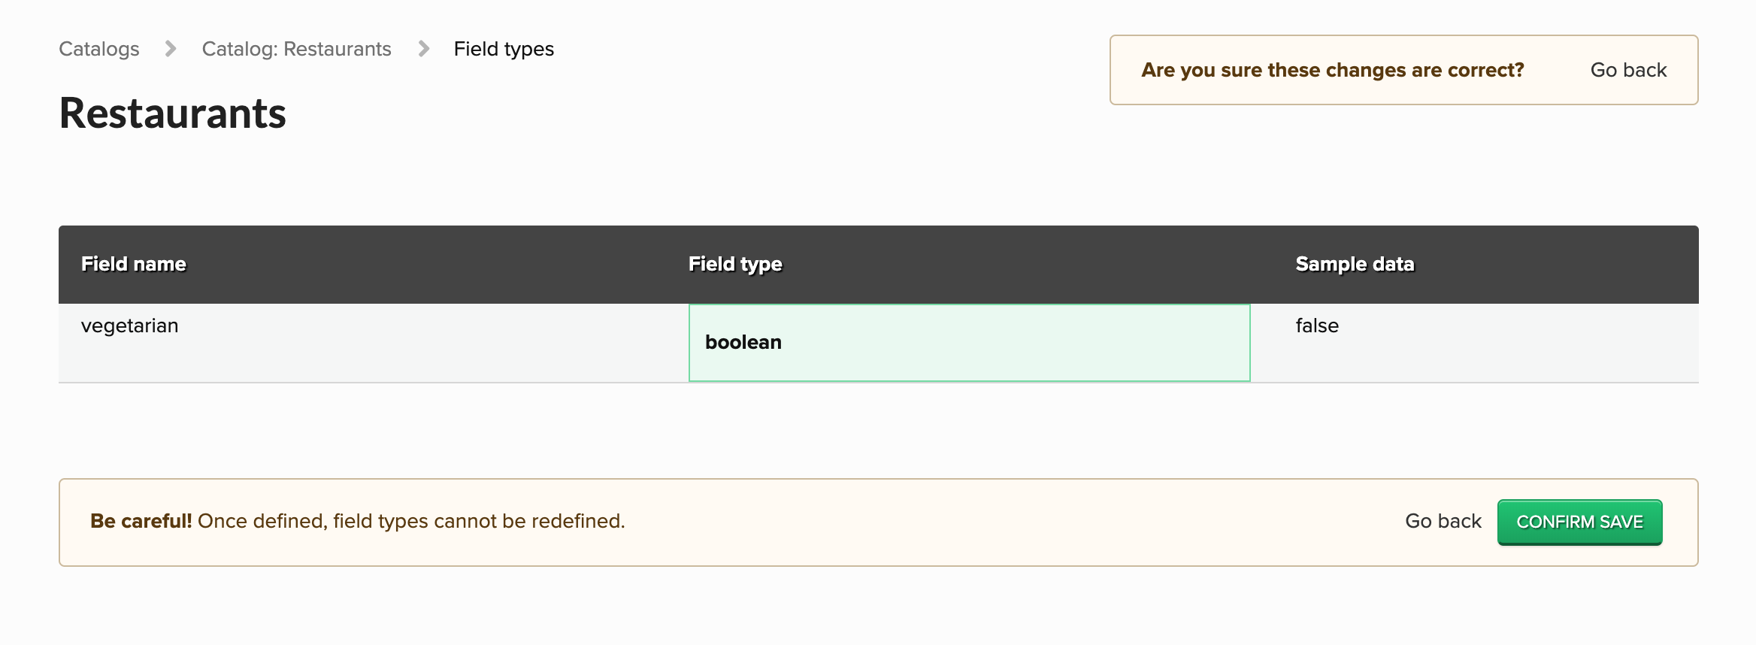This screenshot has width=1756, height=645.
Task: Click Go back next to Confirm Save
Action: (1443, 521)
